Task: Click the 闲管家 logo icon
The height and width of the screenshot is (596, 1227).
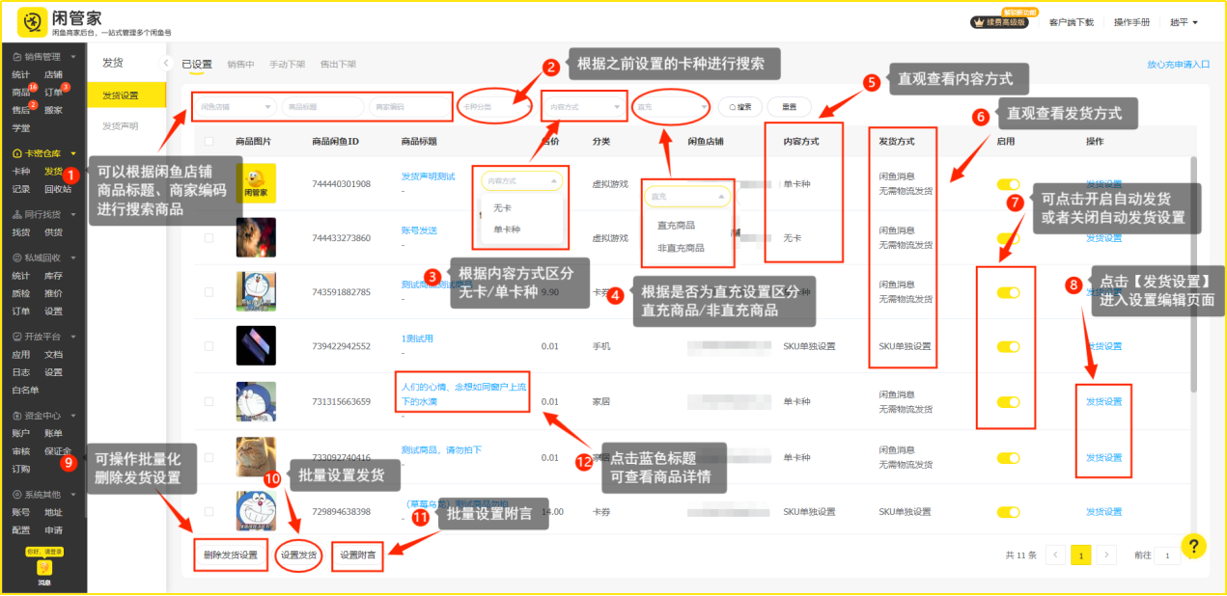Action: 32,21
